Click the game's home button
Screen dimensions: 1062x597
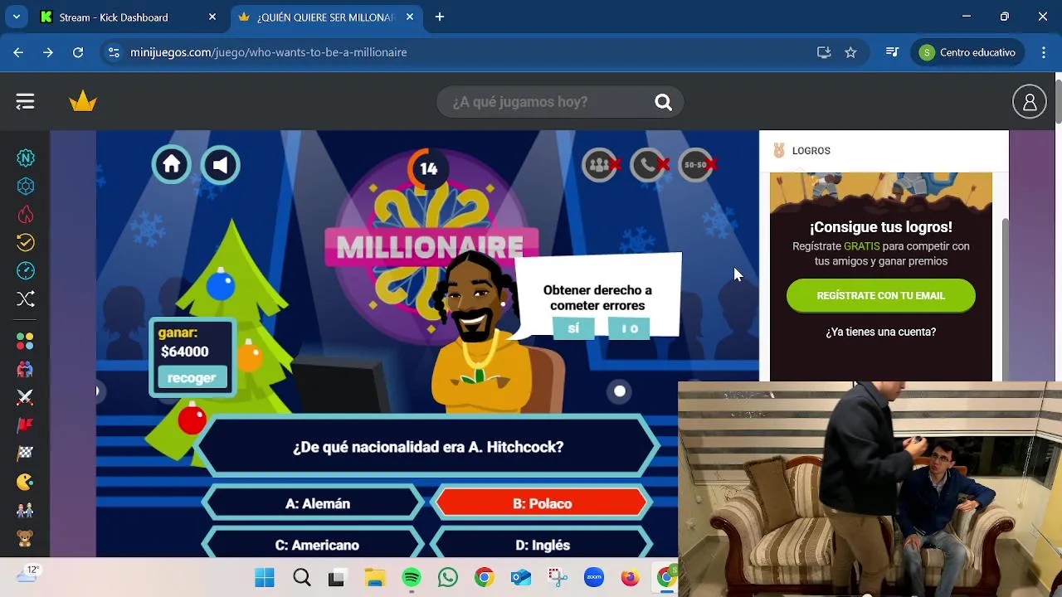[172, 165]
